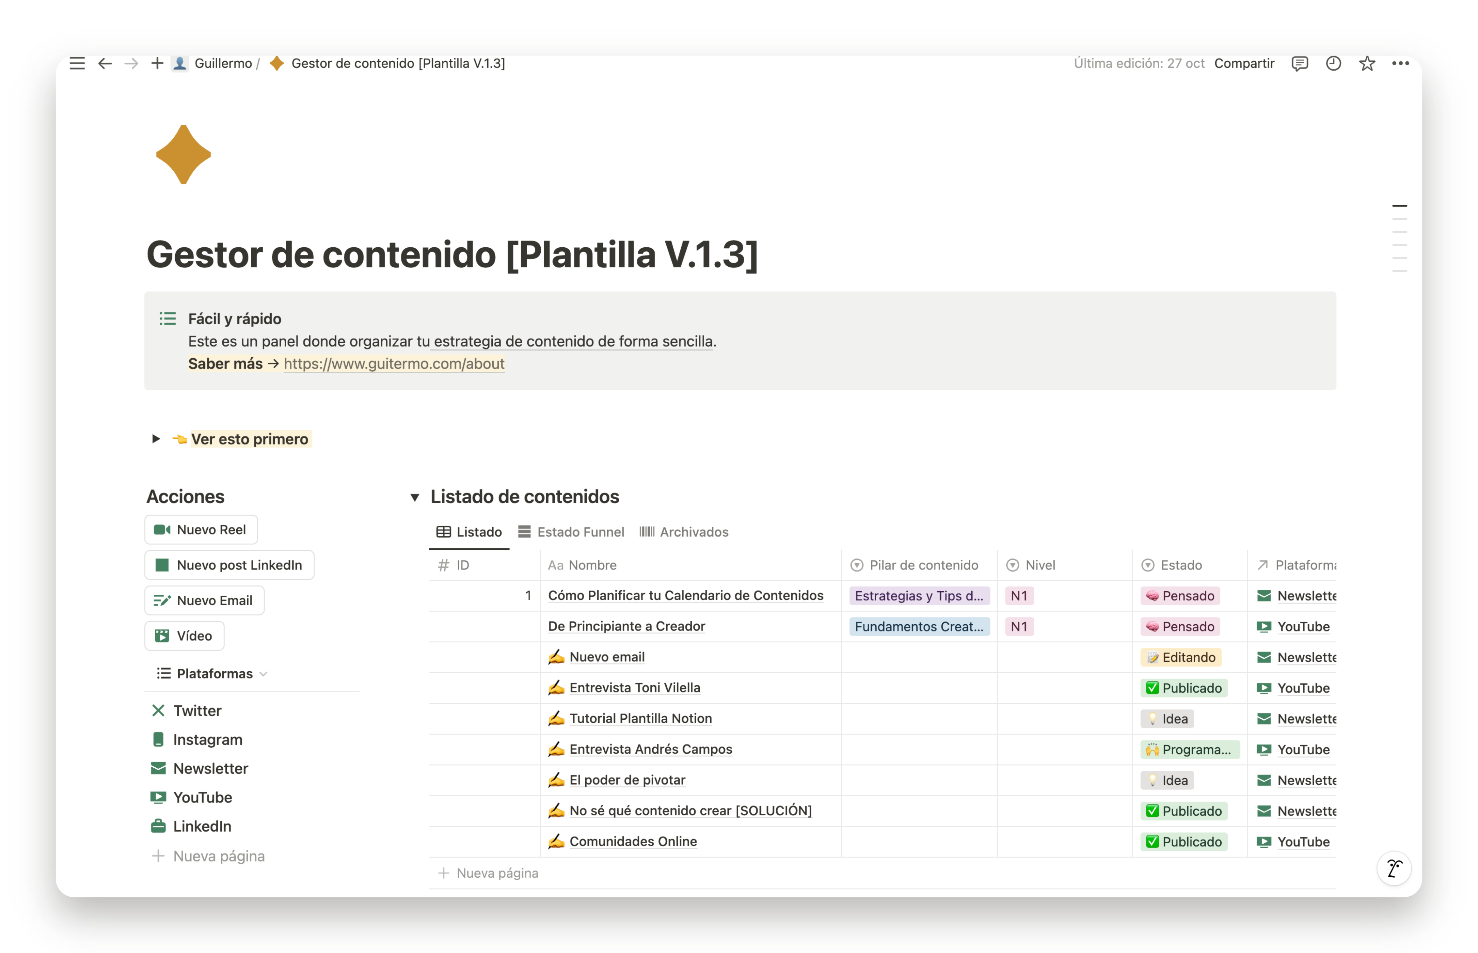The height and width of the screenshot is (953, 1478).
Task: Favorite the page with star icon
Action: click(x=1367, y=63)
